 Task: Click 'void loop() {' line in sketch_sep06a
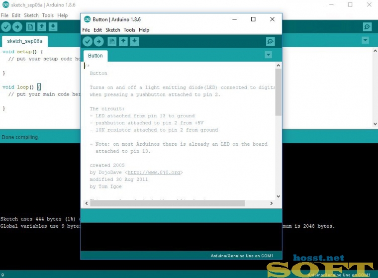click(x=22, y=87)
